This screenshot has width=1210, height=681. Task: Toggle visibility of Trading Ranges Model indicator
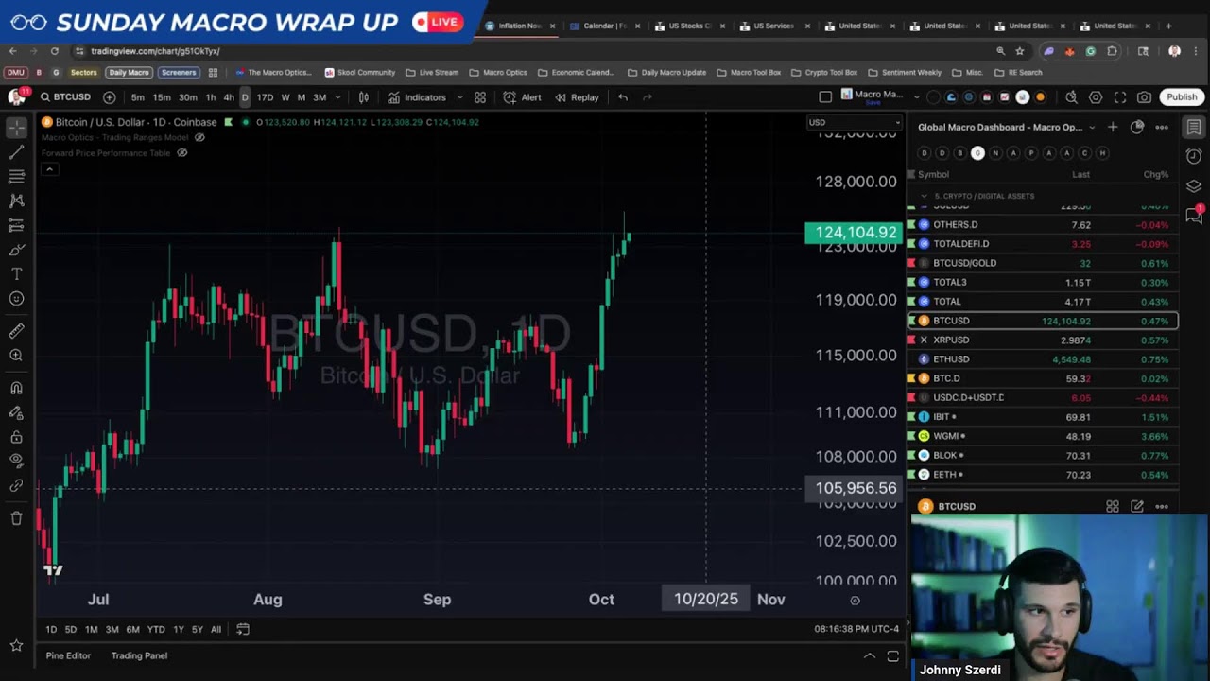point(199,137)
